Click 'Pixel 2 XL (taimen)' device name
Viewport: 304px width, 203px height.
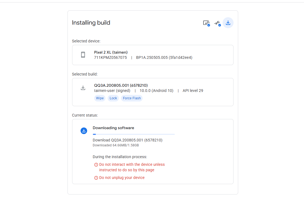(111, 52)
